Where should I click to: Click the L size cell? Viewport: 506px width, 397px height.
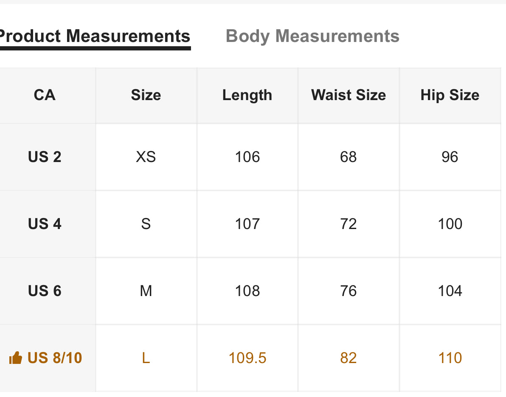(146, 358)
